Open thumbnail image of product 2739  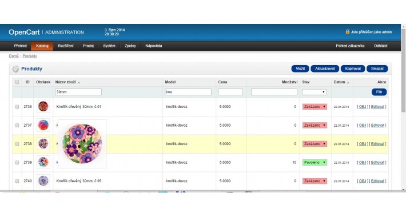coord(43,162)
